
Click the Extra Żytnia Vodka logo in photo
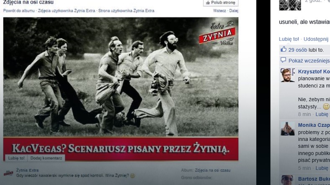[x=217, y=33]
